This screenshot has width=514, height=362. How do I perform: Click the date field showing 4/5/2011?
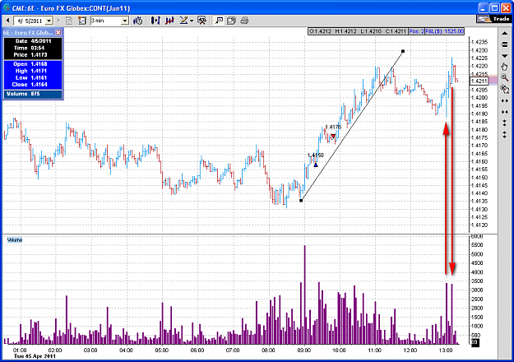point(30,21)
